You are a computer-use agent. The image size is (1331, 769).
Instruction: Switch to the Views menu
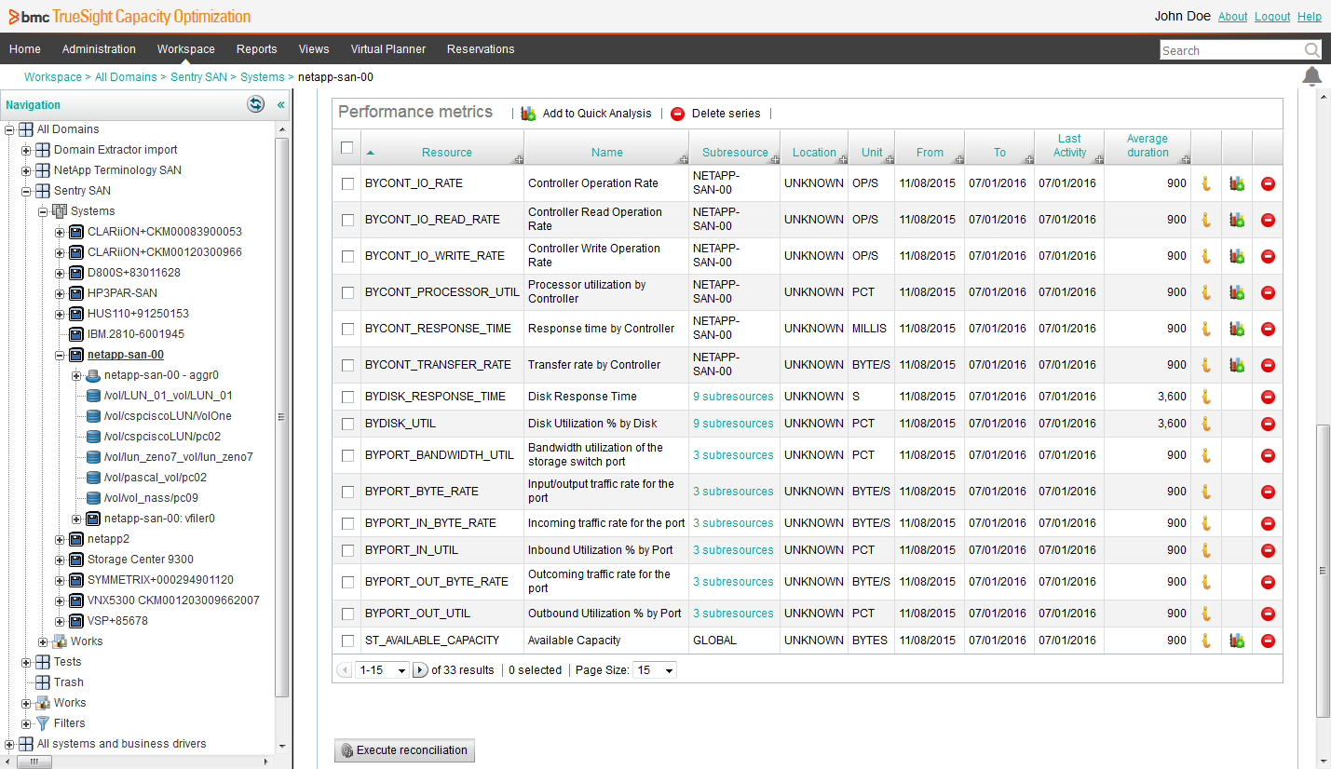[314, 49]
